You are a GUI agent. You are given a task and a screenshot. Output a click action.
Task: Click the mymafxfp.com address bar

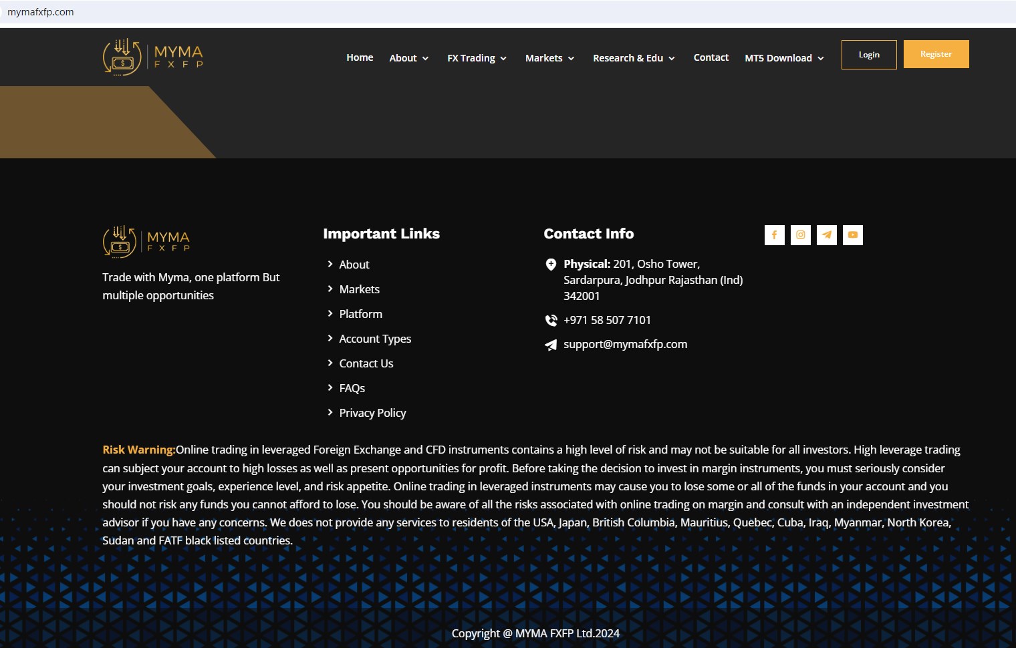[x=508, y=12]
